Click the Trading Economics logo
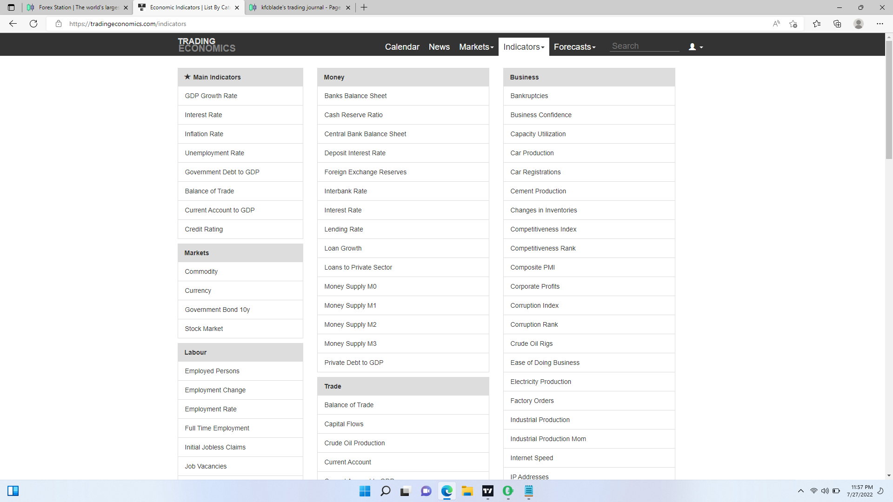This screenshot has height=502, width=893. tap(207, 45)
